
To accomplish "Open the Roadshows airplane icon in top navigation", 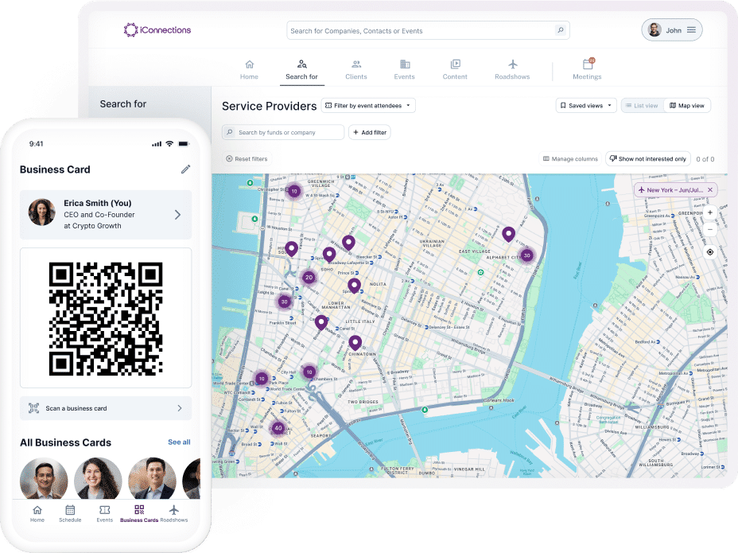I will coord(513,64).
